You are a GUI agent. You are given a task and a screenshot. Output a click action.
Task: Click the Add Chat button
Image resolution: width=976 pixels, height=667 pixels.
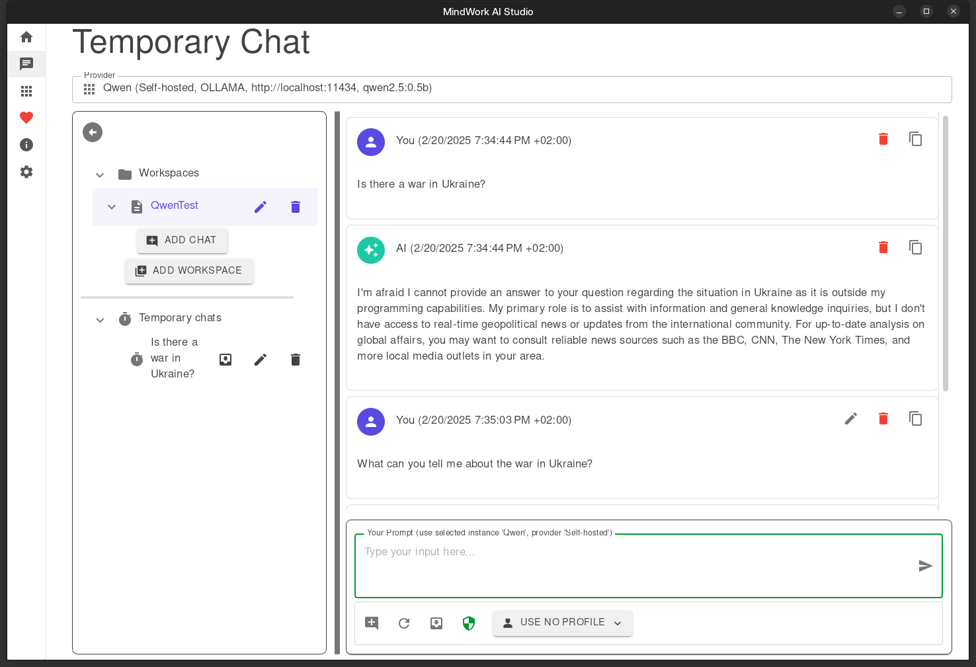(x=183, y=241)
